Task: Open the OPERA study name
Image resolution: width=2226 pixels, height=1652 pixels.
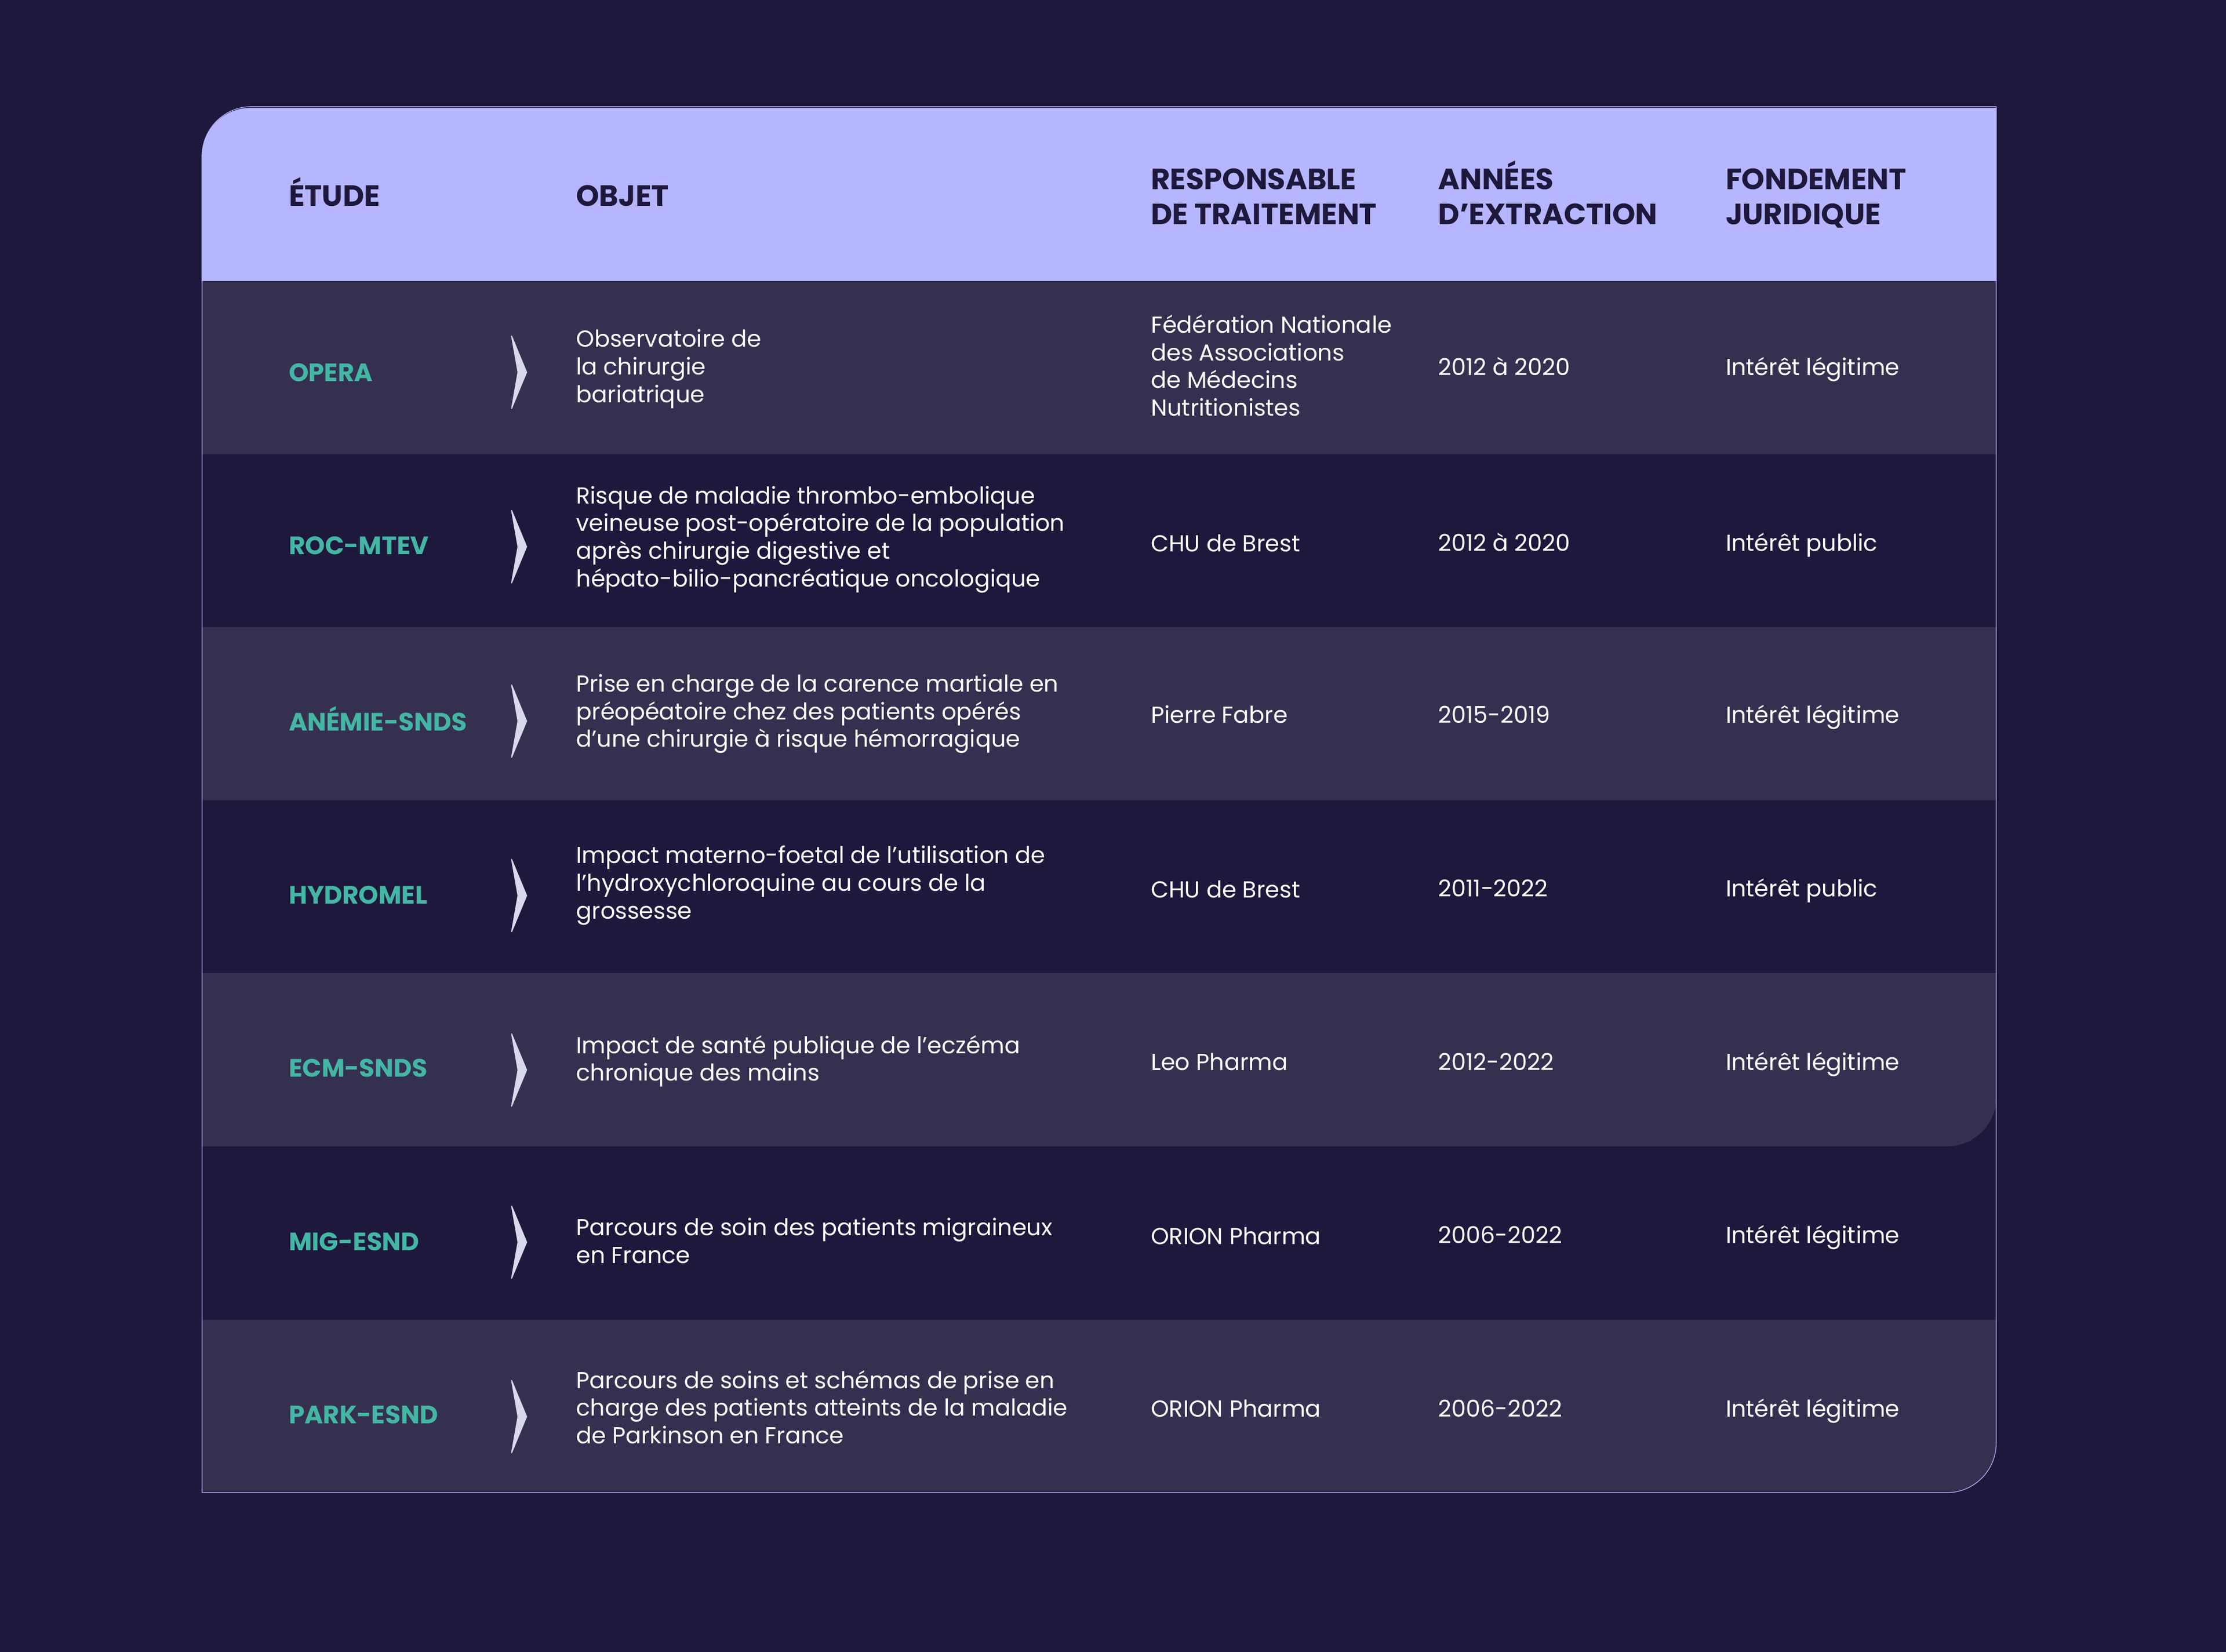Action: (x=330, y=372)
